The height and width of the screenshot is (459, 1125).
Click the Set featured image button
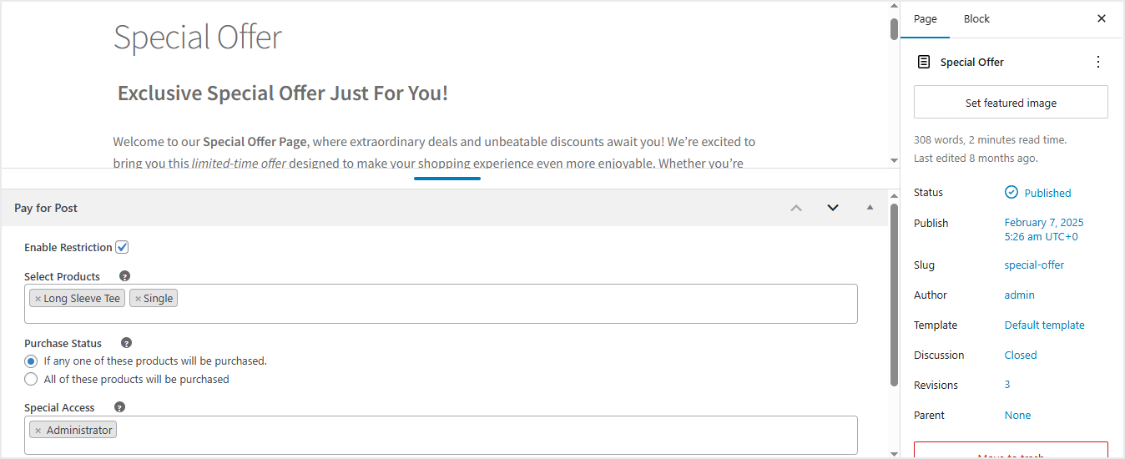coord(1011,103)
